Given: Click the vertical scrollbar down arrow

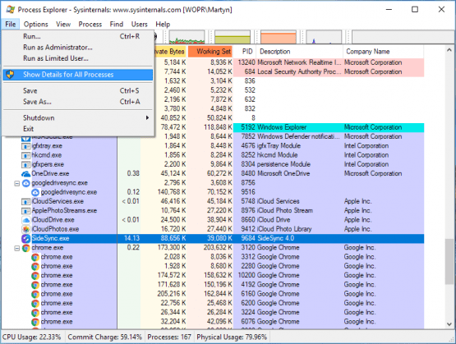Looking at the screenshot, I should pyautogui.click(x=449, y=324).
